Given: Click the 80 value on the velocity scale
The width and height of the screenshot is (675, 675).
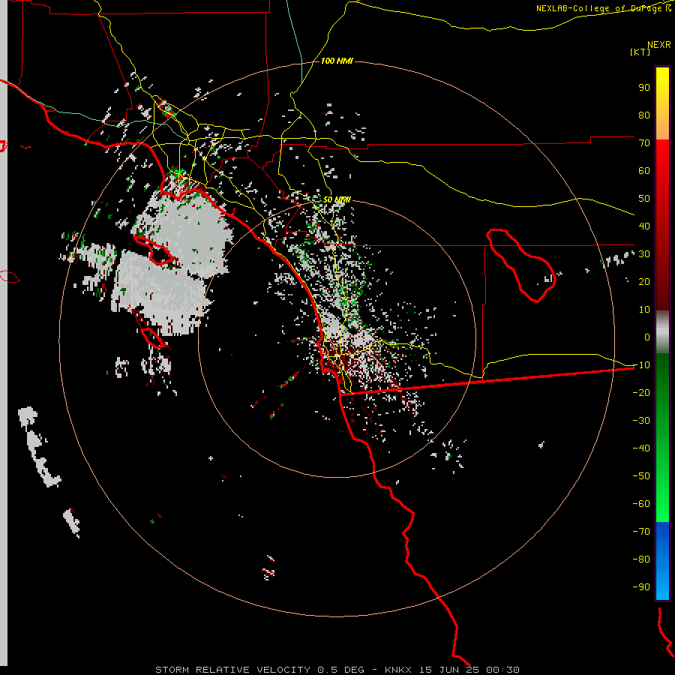Looking at the screenshot, I should [644, 115].
